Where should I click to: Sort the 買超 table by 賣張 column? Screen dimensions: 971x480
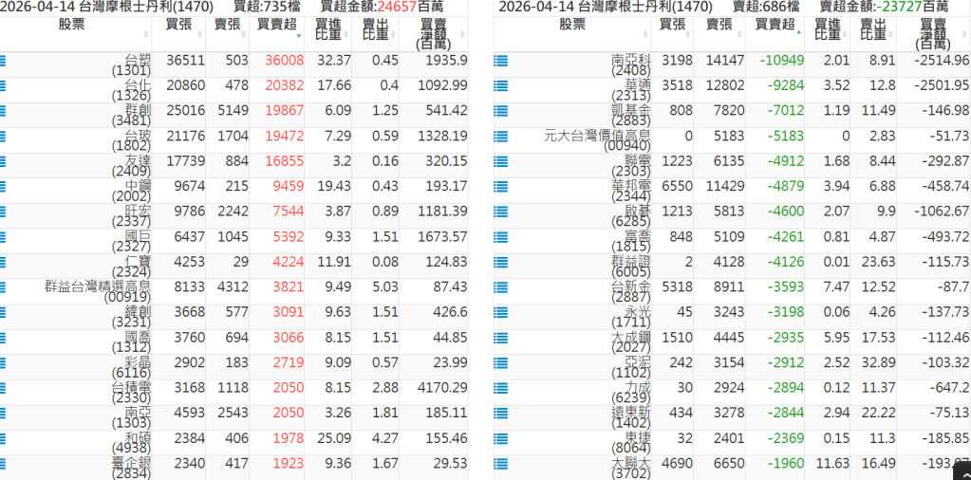[227, 24]
